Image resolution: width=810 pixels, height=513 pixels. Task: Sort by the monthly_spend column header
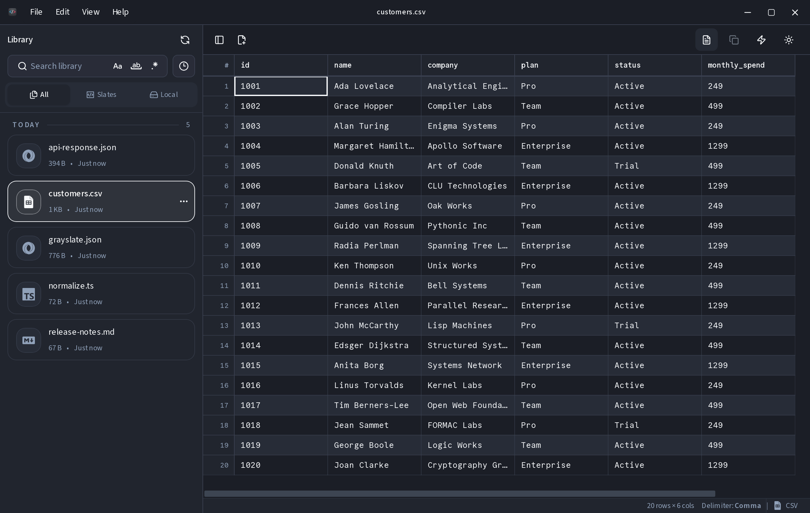(748, 65)
